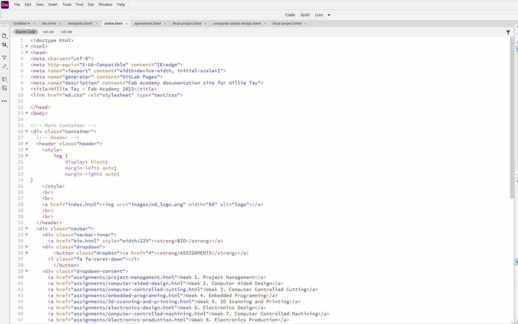Open the File menu
518x324 pixels.
click(17, 4)
